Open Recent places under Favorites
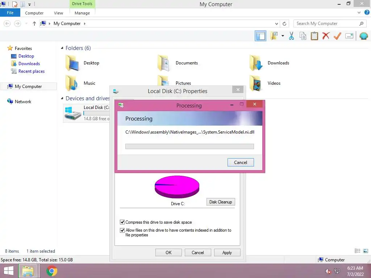 (x=32, y=71)
